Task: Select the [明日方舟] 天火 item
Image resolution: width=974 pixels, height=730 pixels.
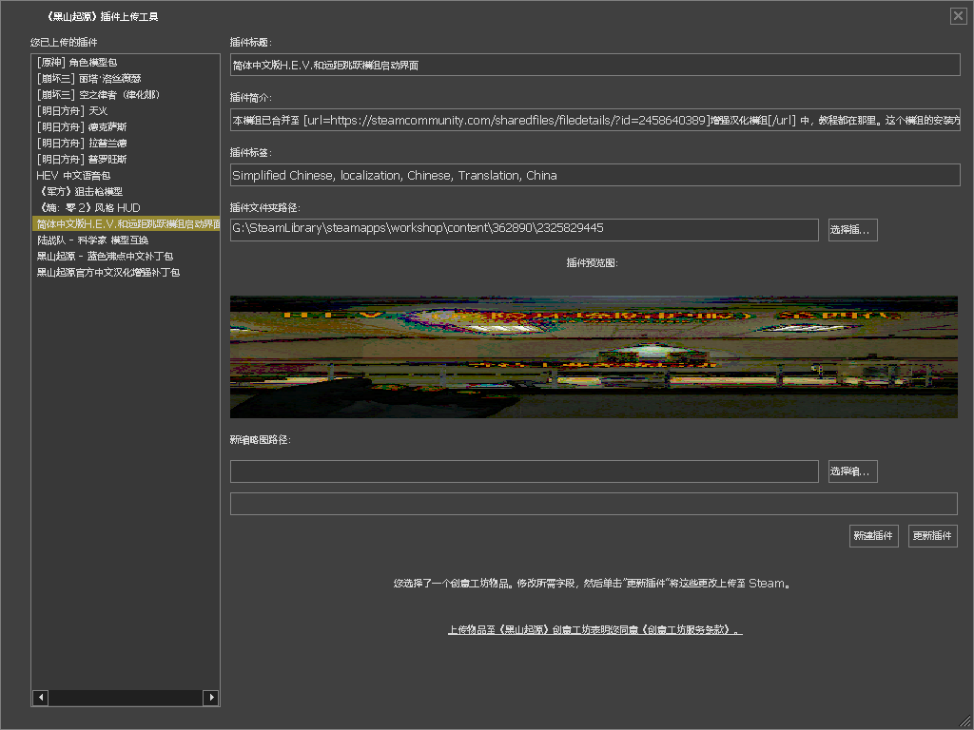Action: [126, 110]
